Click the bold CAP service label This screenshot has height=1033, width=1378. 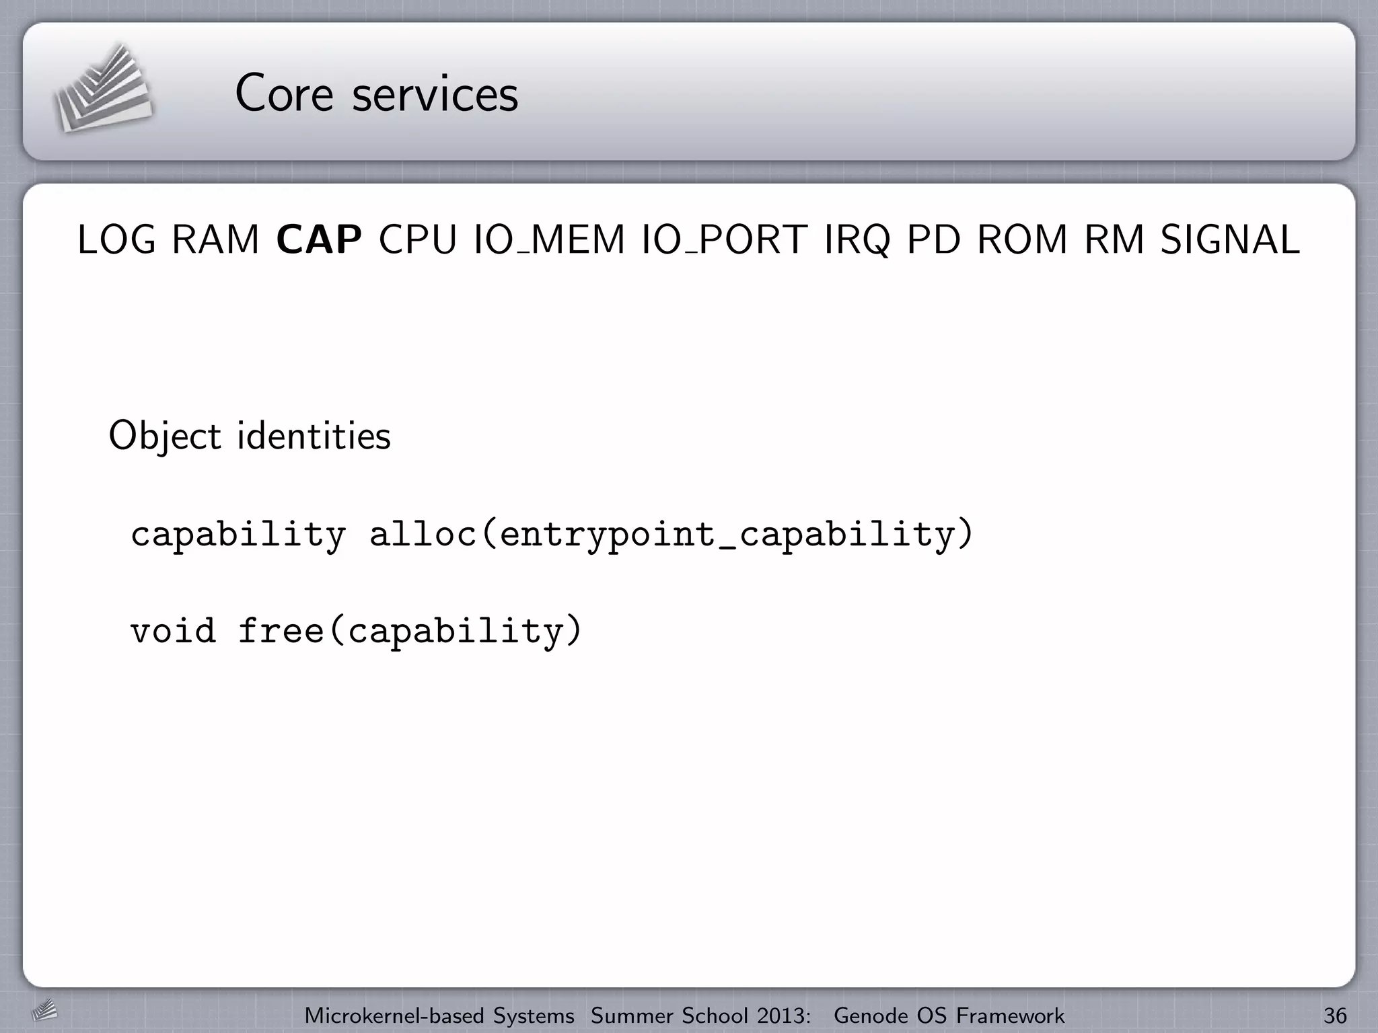(x=319, y=239)
